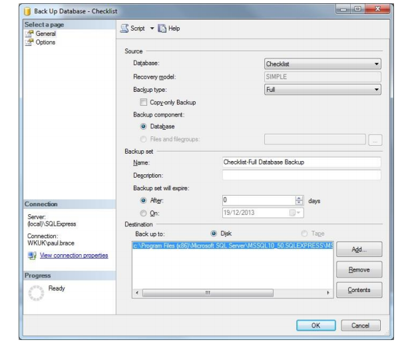This screenshot has height=346, width=414.
Task: Select the On date expiry radio
Action: 143,213
